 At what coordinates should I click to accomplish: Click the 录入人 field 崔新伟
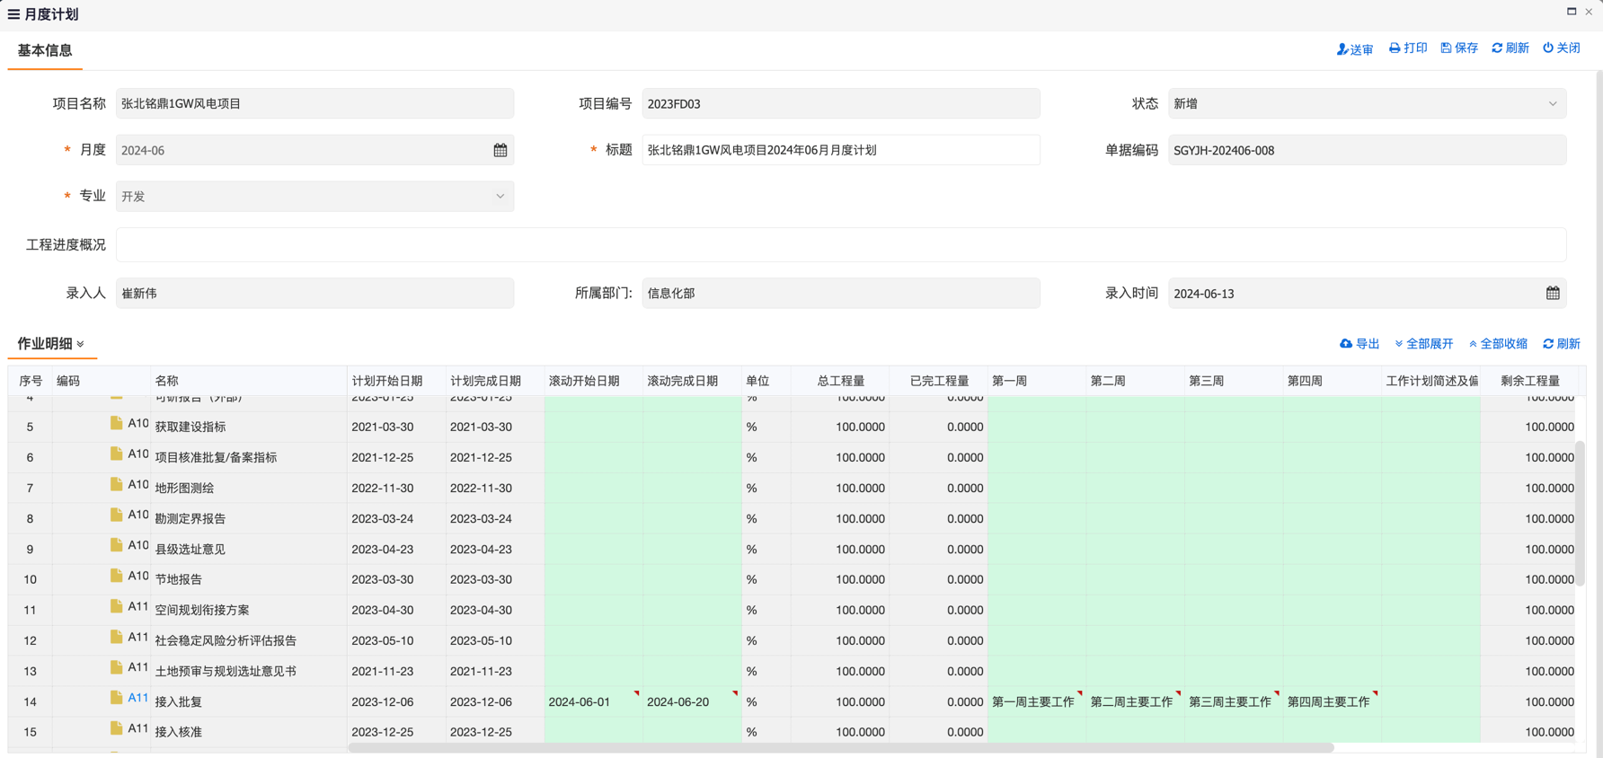pyautogui.click(x=314, y=293)
